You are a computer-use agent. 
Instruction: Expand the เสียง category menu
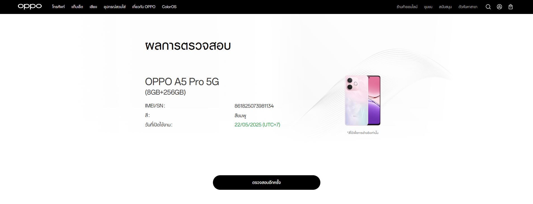(93, 7)
